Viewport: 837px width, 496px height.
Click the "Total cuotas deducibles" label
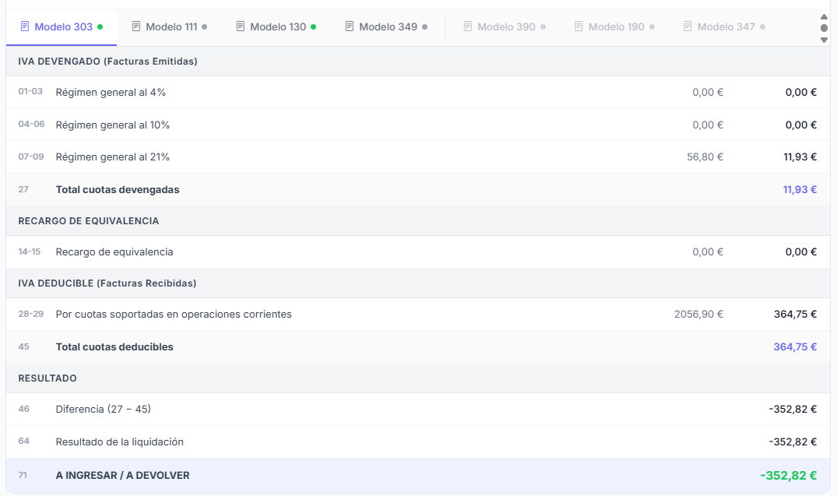tap(114, 347)
